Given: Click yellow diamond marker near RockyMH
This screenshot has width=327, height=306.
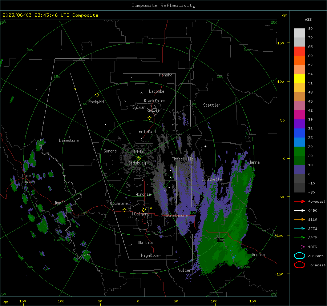Looking at the screenshot, I should (x=97, y=95).
